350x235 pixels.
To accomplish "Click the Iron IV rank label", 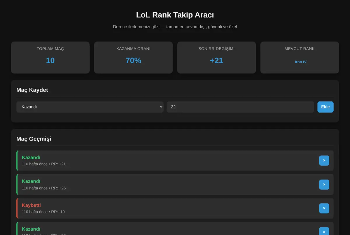I will pyautogui.click(x=301, y=62).
